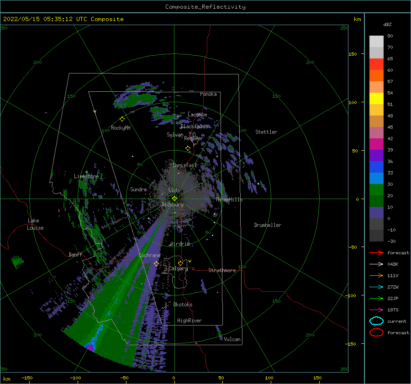Click the Blackfalds label on the map
Viewport: 411px width, 384px height.
194,126
